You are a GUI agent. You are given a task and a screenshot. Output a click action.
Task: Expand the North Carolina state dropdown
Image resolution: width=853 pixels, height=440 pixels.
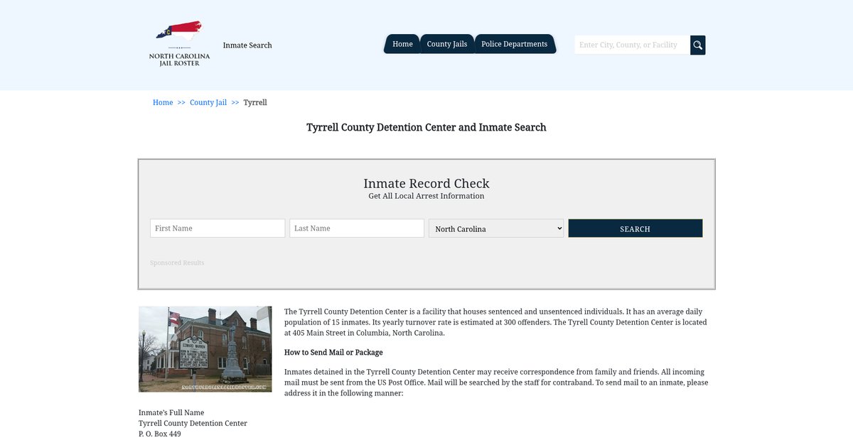pyautogui.click(x=496, y=229)
